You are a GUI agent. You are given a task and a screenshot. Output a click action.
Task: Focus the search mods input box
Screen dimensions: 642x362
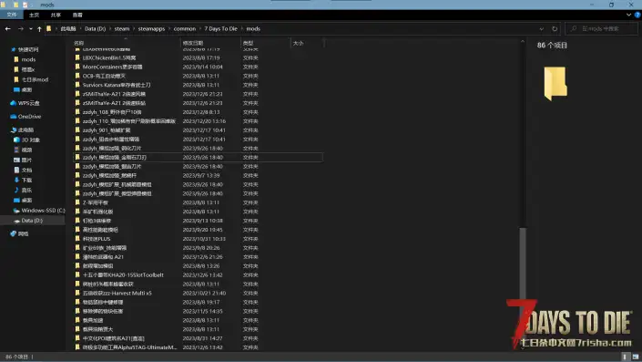point(601,28)
